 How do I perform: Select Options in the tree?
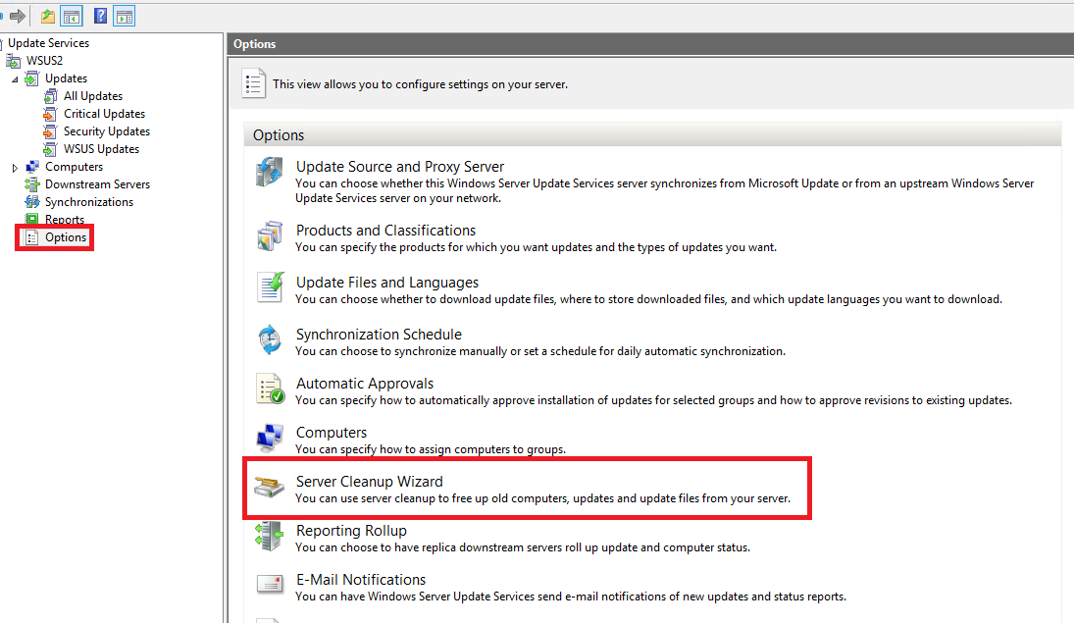pos(66,237)
